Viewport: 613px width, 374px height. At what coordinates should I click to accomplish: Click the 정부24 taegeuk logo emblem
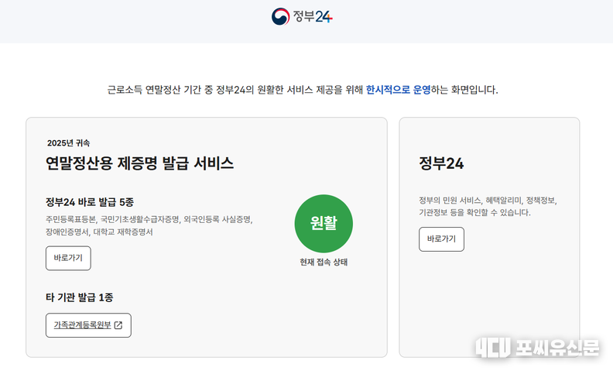(280, 16)
